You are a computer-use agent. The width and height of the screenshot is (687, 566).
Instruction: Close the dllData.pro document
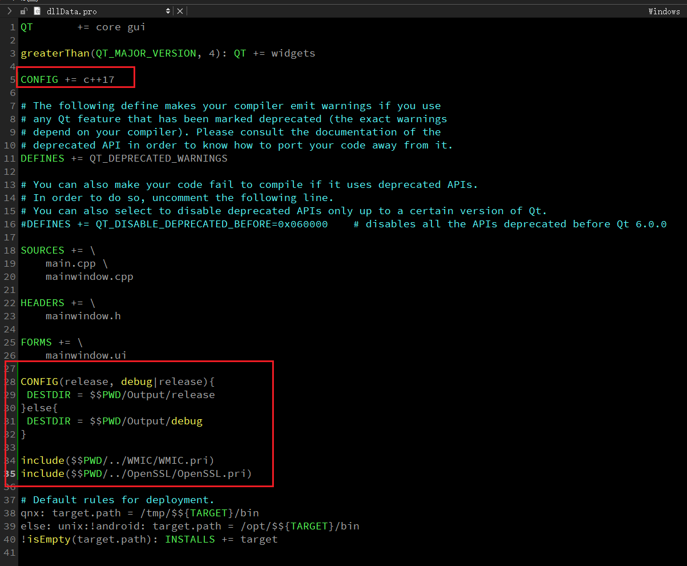[180, 11]
